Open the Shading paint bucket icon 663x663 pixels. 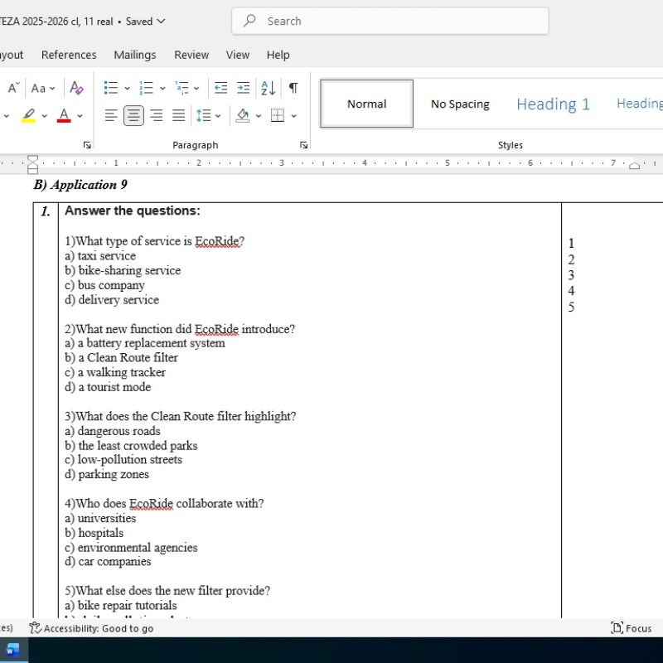pos(242,115)
